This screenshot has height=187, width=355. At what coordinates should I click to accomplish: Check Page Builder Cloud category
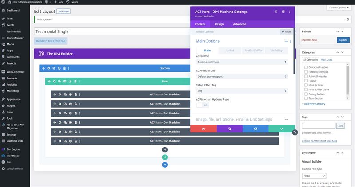point(306,90)
